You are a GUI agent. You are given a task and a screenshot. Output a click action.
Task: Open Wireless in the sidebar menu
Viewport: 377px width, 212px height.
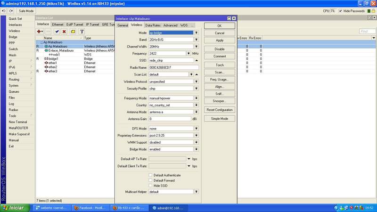click(x=15, y=31)
